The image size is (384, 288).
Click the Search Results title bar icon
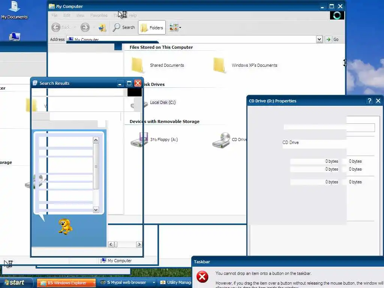click(x=35, y=83)
